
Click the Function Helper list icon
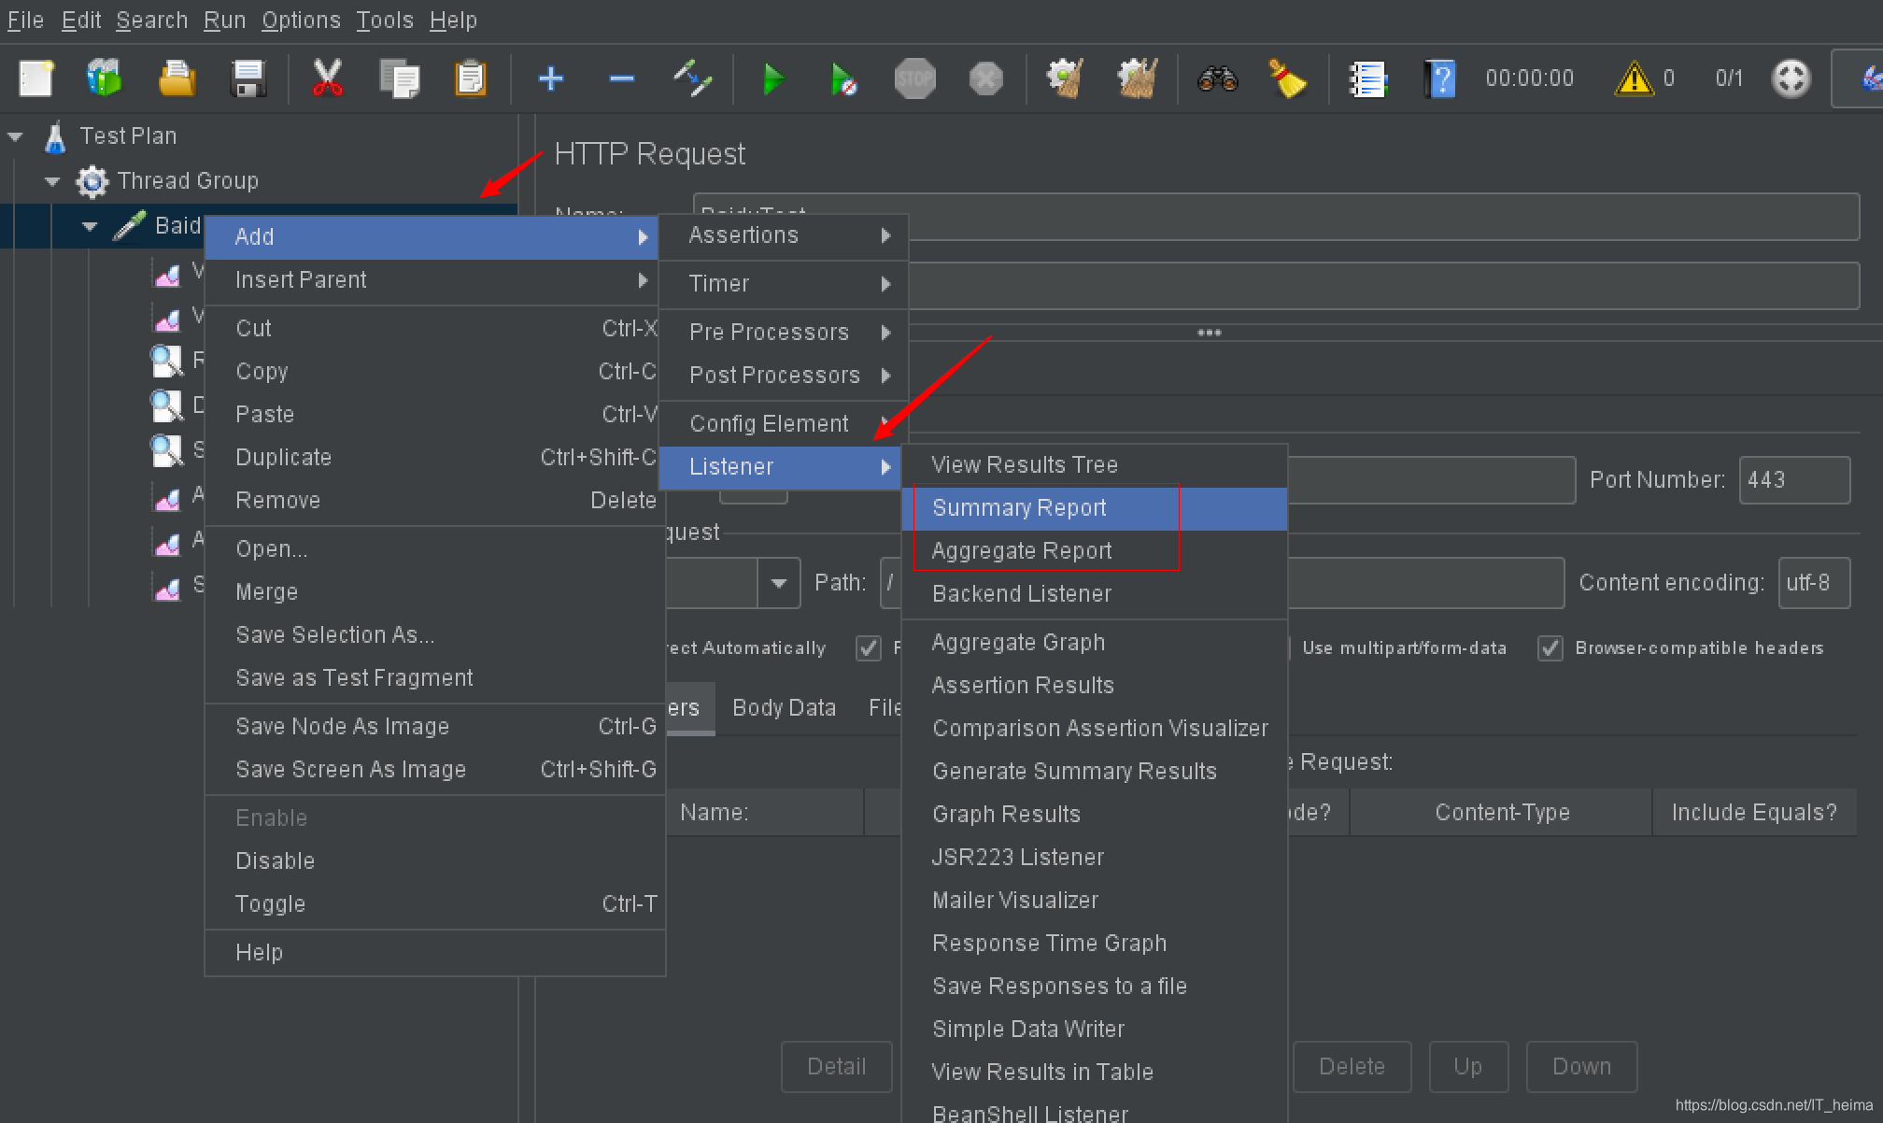point(1368,79)
